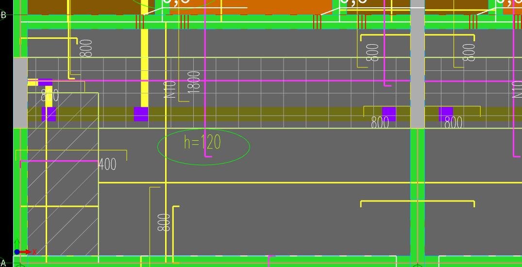Click rotated 800 text in top-left slab corner

click(x=86, y=48)
